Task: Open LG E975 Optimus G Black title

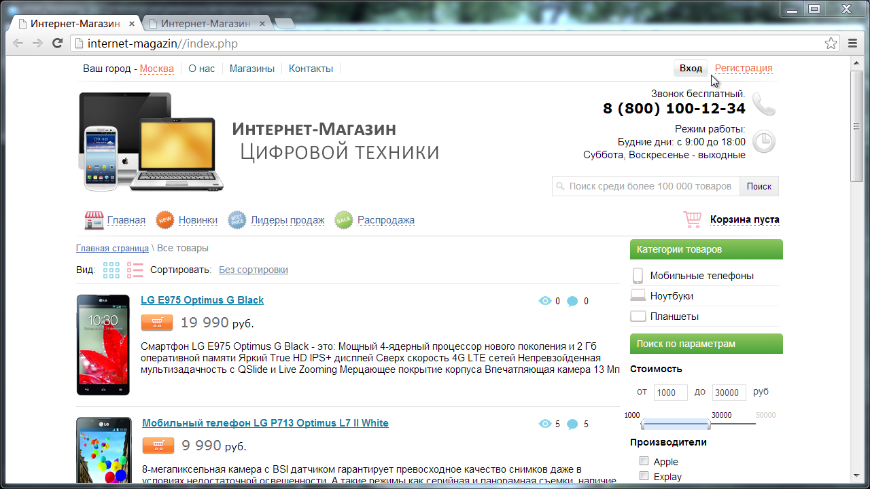Action: [x=203, y=300]
